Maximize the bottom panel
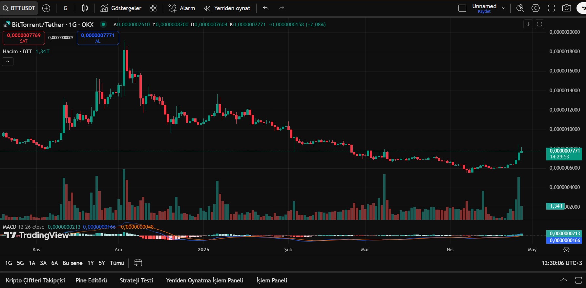Image resolution: width=586 pixels, height=288 pixels. tap(578, 280)
